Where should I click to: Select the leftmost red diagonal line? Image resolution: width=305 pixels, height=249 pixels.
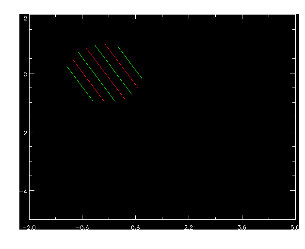click(88, 80)
